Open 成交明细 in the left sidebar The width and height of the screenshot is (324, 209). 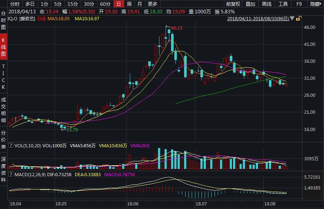tap(3, 110)
